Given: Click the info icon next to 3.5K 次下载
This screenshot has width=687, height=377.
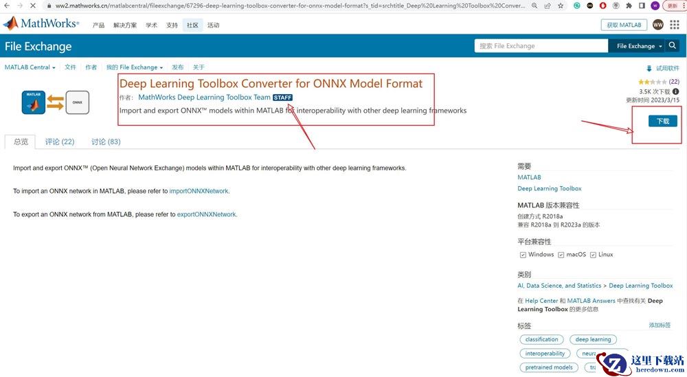Looking at the screenshot, I should coord(675,91).
